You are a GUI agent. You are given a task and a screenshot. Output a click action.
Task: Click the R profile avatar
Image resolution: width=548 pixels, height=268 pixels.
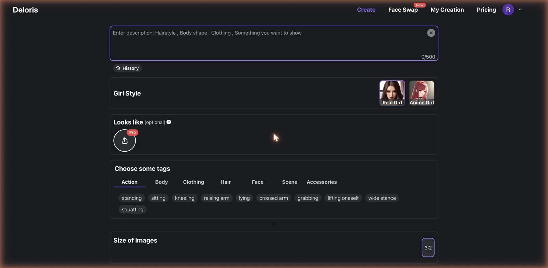tap(508, 10)
